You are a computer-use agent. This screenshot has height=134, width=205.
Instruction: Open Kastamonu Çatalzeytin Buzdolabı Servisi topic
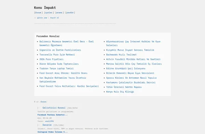click(131, 82)
